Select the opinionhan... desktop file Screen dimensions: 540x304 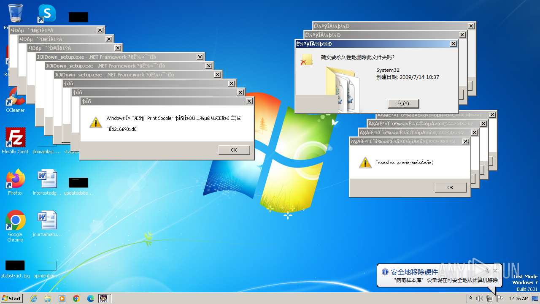click(47, 269)
